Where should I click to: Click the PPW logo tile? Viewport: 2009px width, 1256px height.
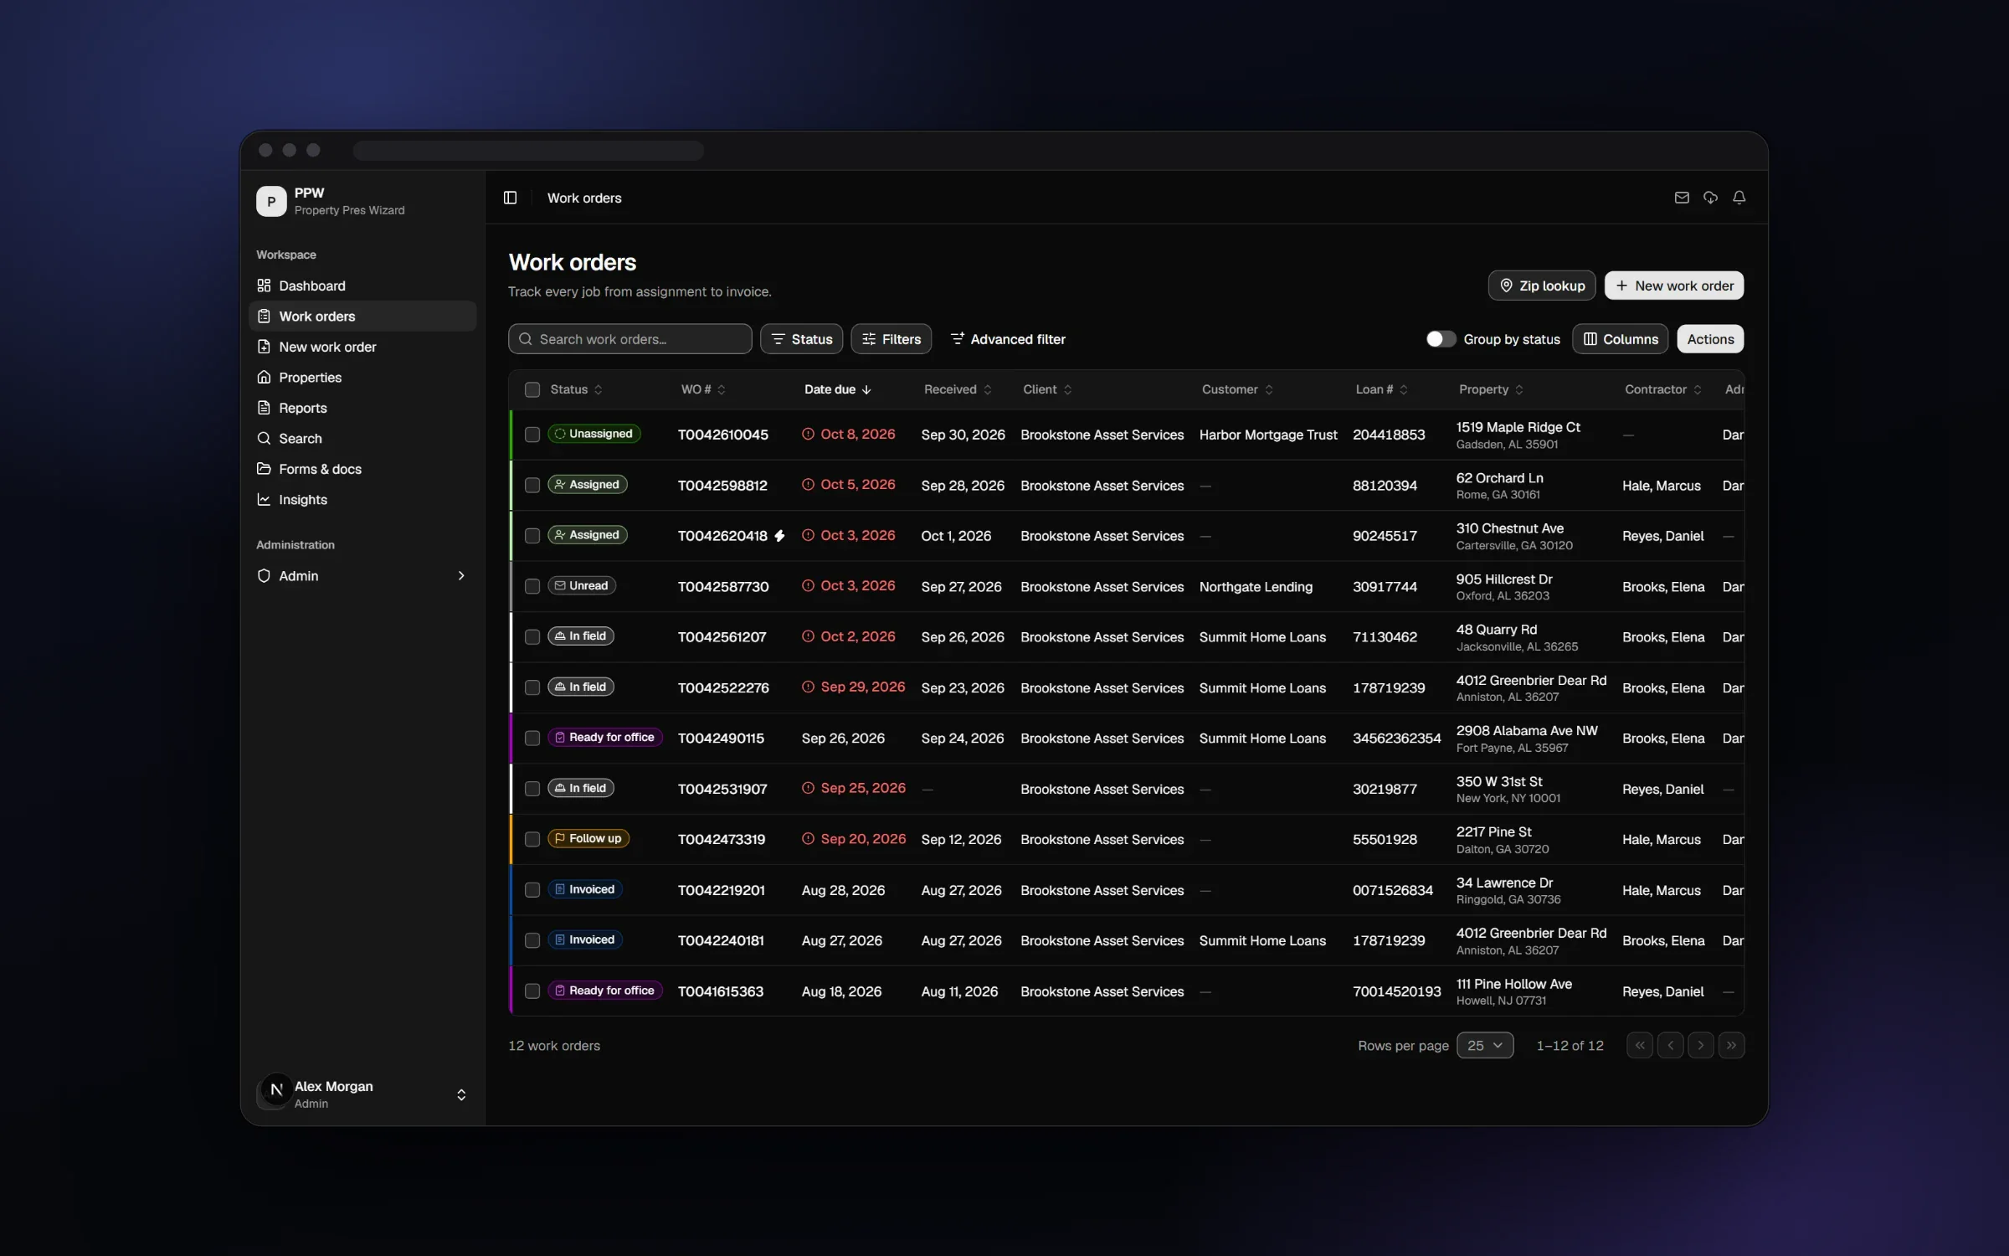(x=271, y=201)
